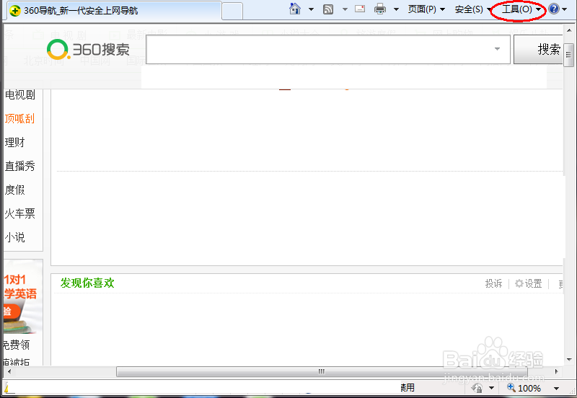Open a new blank tab

pos(232,11)
